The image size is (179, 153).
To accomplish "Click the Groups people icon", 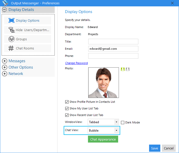I will pyautogui.click(x=12, y=39).
